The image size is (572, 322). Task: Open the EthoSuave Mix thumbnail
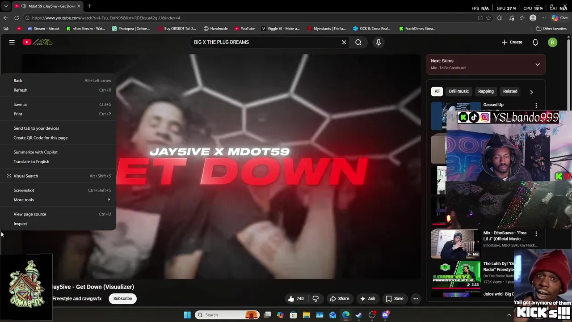(455, 244)
